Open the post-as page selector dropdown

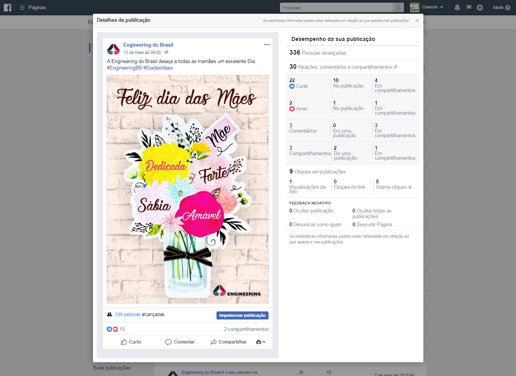coord(261,342)
